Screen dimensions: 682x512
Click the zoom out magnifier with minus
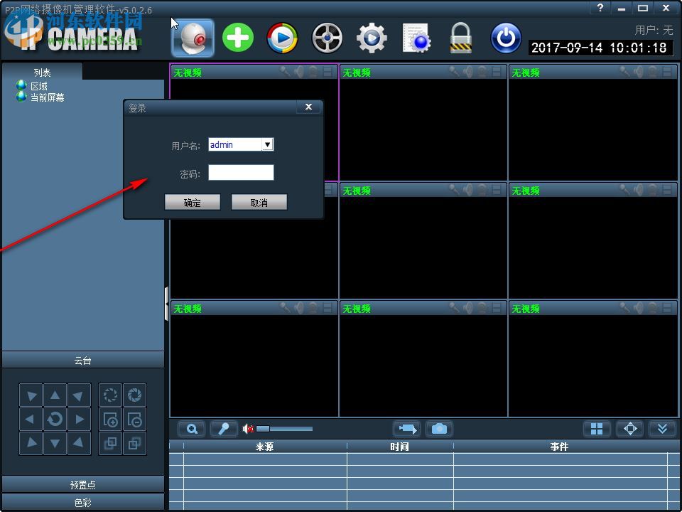(135, 420)
